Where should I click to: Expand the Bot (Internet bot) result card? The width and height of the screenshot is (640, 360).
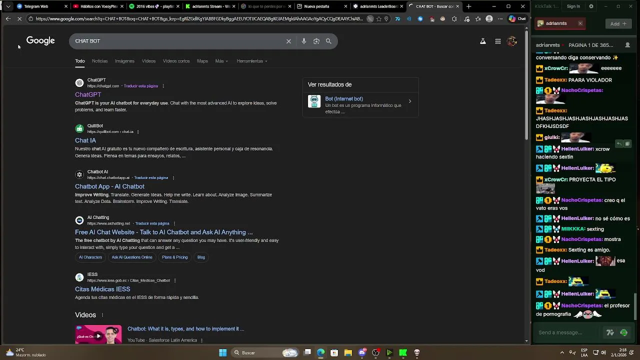[360, 104]
